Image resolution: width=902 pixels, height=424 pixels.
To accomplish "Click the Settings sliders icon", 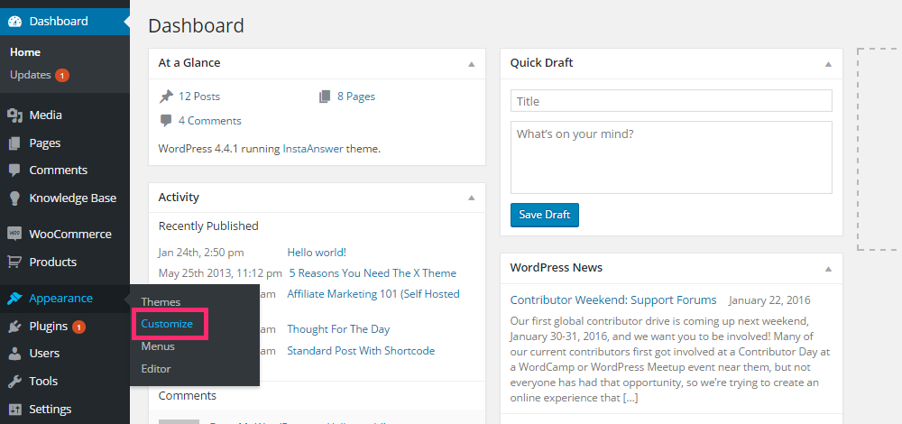I will (15, 410).
